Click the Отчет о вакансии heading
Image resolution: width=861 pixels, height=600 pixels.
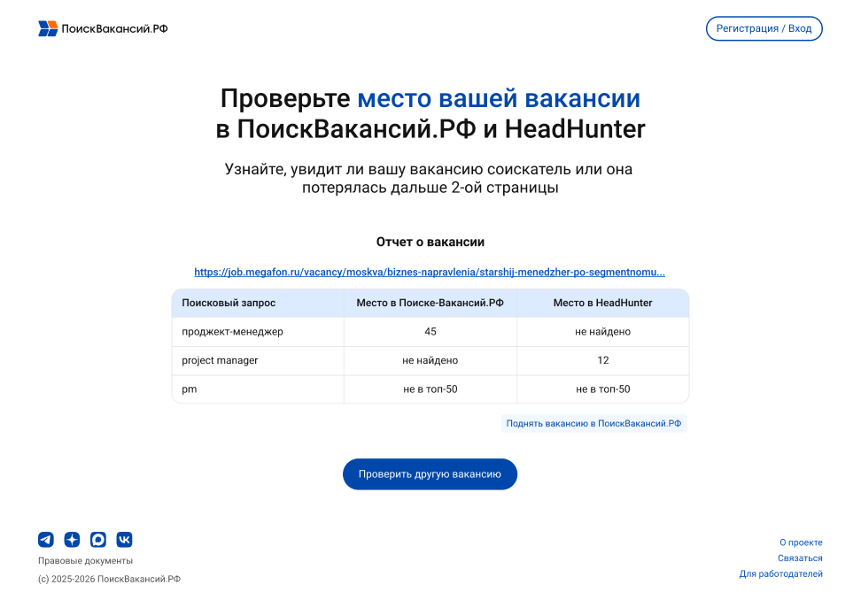[430, 242]
